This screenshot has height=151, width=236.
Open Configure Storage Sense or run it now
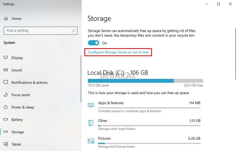pyautogui.click(x=118, y=52)
